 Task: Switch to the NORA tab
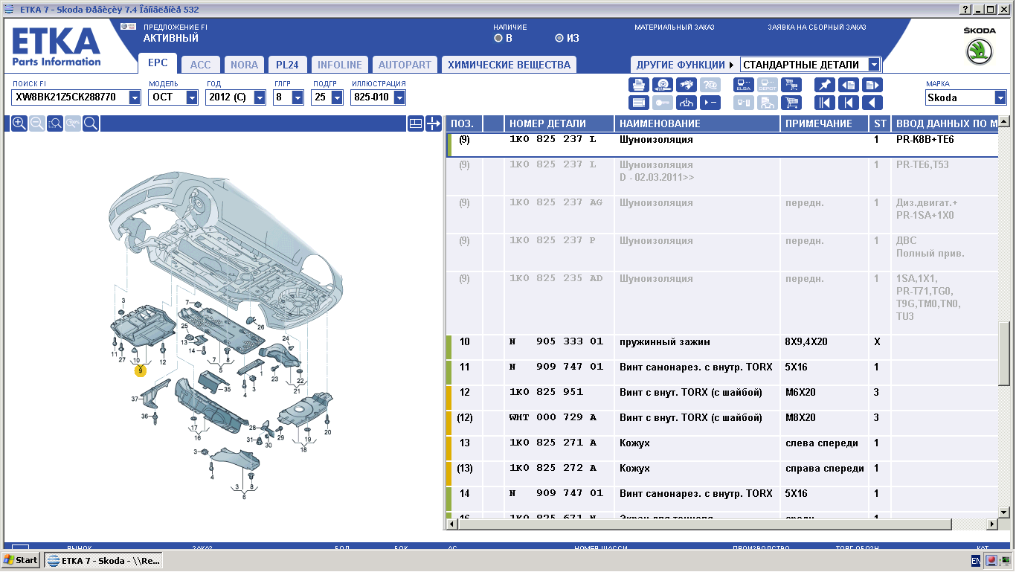click(x=244, y=65)
